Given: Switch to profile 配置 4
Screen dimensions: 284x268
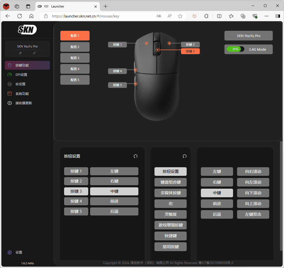Looking at the screenshot, I should (75, 69).
